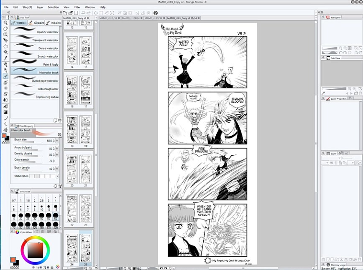
Task: Select the Eraser tool in toolbox
Action: tap(5, 94)
